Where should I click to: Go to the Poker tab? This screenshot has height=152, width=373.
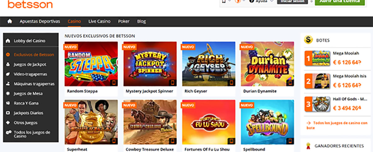point(124,21)
